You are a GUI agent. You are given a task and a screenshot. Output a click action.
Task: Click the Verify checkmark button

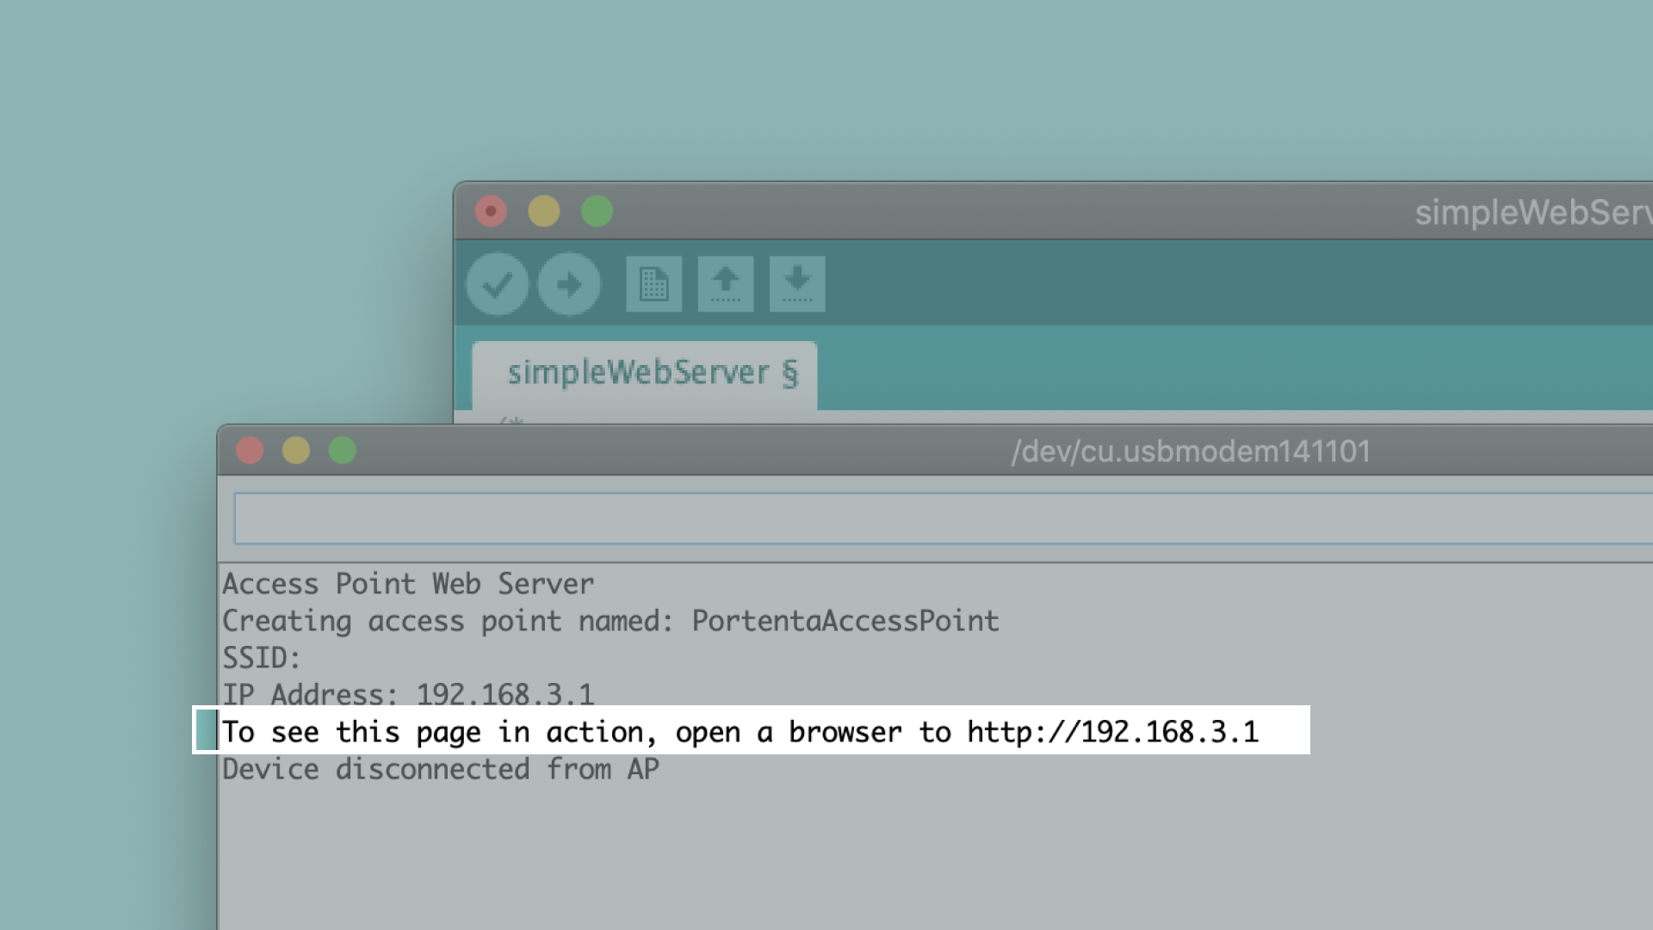[x=497, y=284]
